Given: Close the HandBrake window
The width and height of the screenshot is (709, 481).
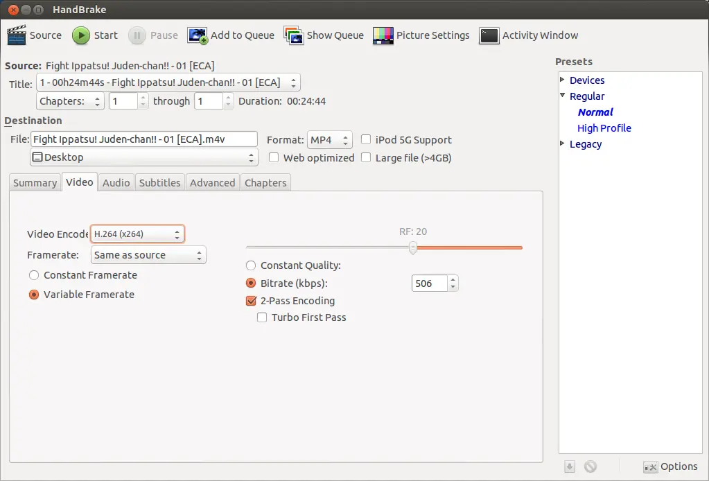Looking at the screenshot, I should pyautogui.click(x=13, y=10).
